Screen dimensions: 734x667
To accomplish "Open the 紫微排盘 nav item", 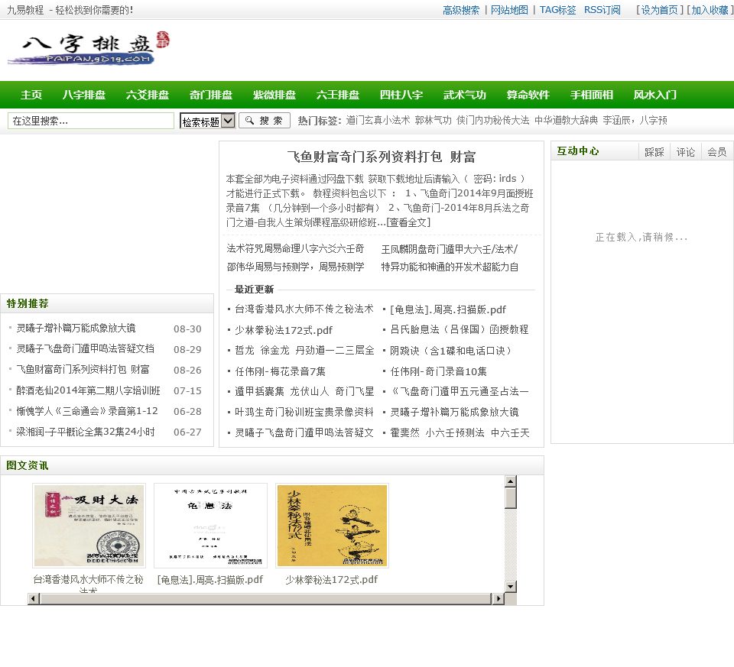I will point(274,95).
